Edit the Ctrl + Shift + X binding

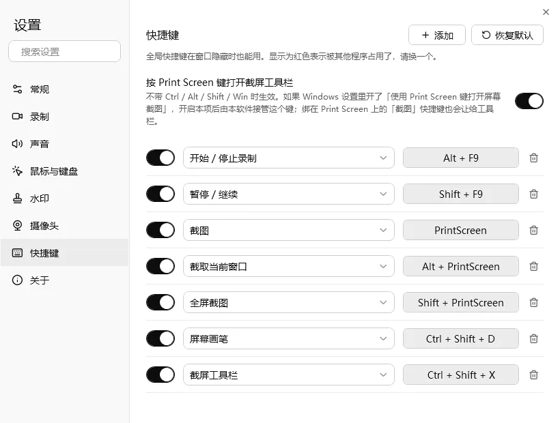pyautogui.click(x=461, y=375)
